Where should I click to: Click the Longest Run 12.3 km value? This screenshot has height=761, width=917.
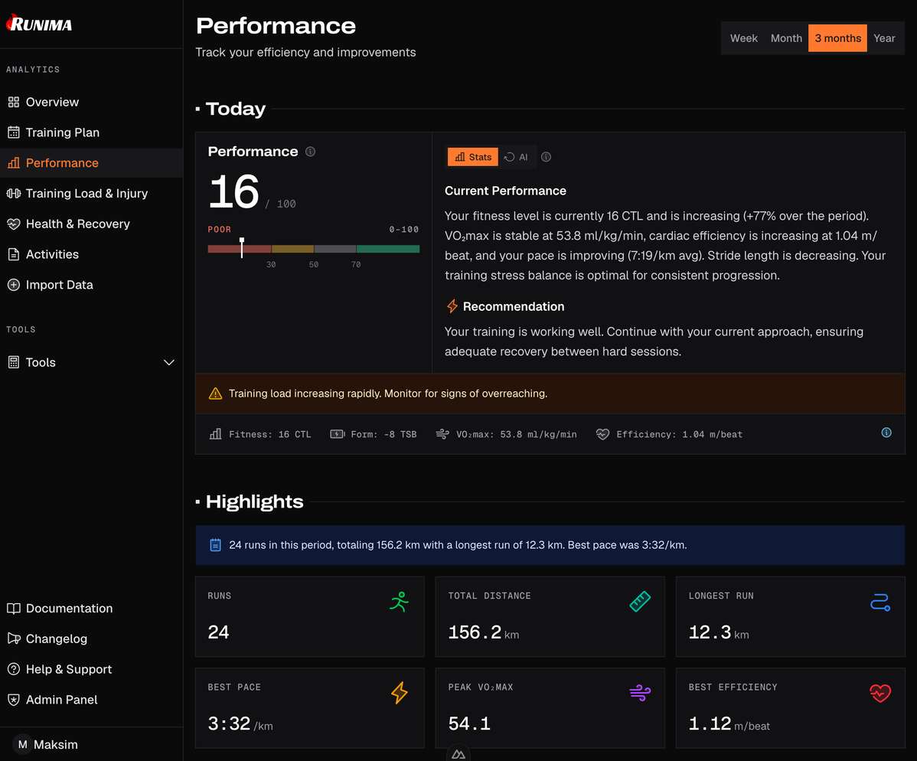(718, 632)
